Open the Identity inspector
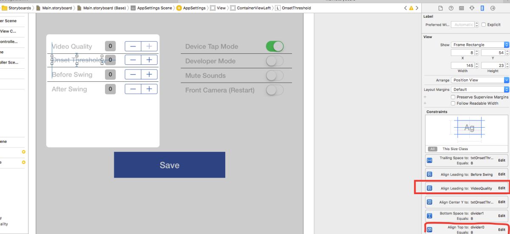Image resolution: width=510 pixels, height=234 pixels. click(x=462, y=8)
